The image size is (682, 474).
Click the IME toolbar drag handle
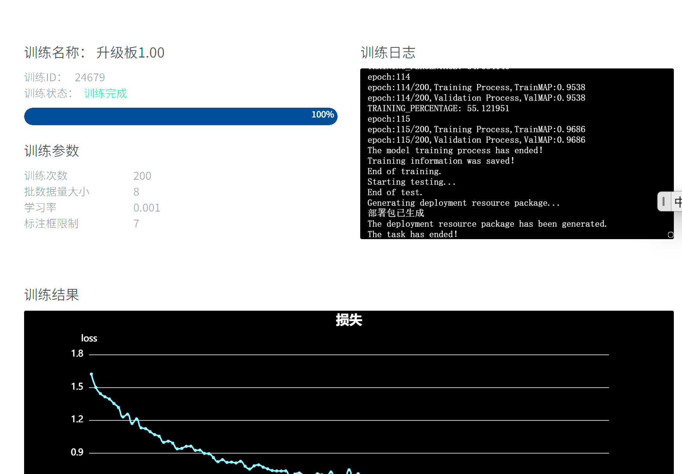click(663, 201)
